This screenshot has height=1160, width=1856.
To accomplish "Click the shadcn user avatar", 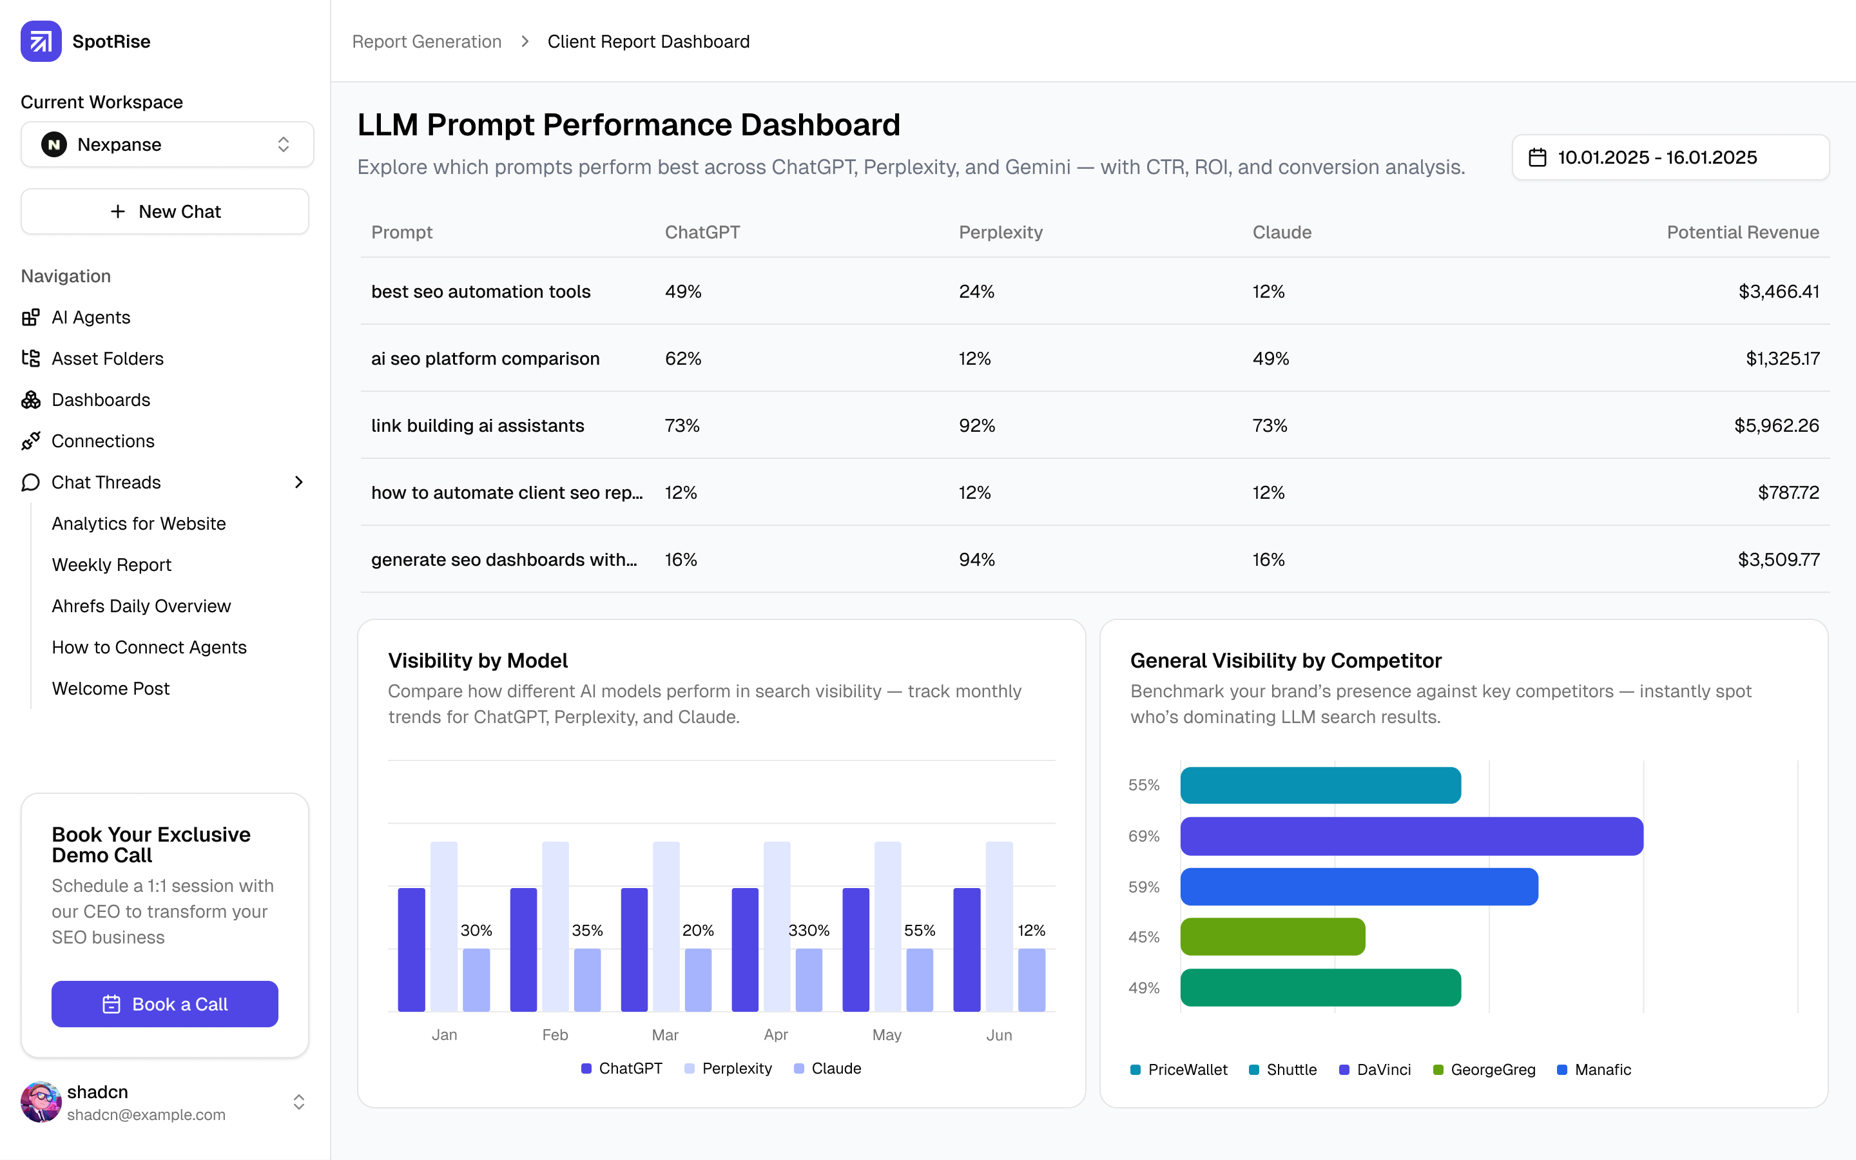I will coord(41,1103).
